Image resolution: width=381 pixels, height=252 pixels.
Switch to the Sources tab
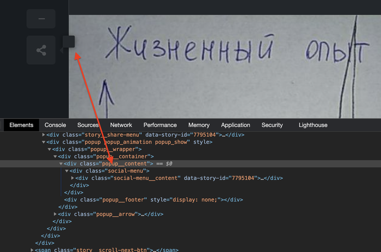(88, 125)
